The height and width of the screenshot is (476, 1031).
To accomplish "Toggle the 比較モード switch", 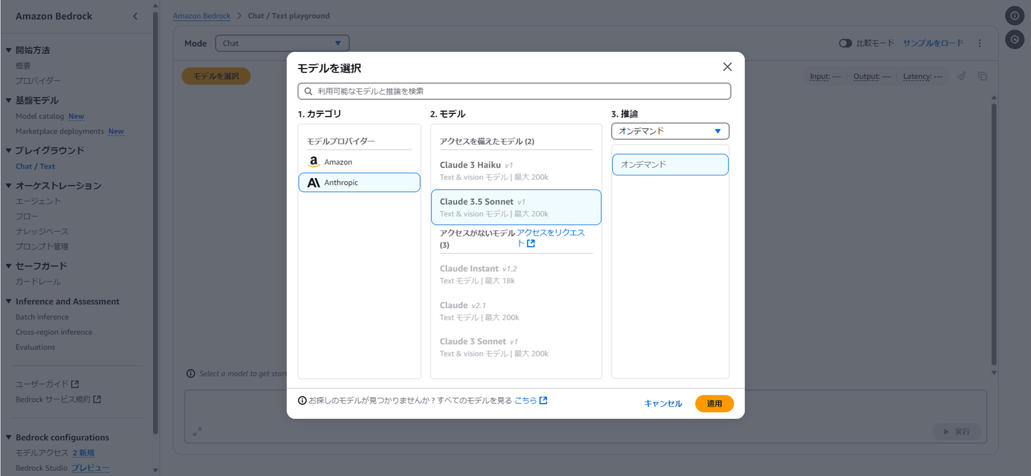I will click(x=845, y=43).
